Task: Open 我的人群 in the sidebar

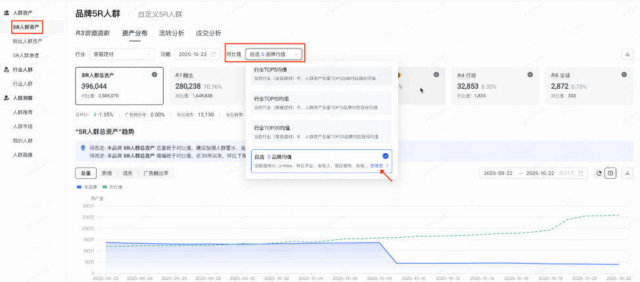Action: click(22, 141)
